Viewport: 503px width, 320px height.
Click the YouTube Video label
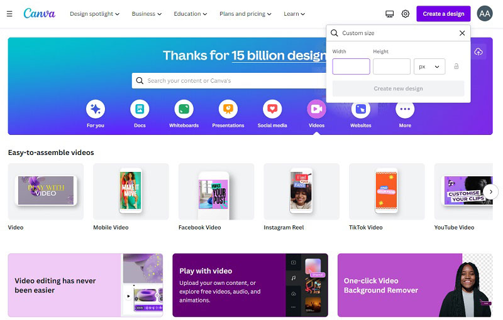[x=454, y=228]
